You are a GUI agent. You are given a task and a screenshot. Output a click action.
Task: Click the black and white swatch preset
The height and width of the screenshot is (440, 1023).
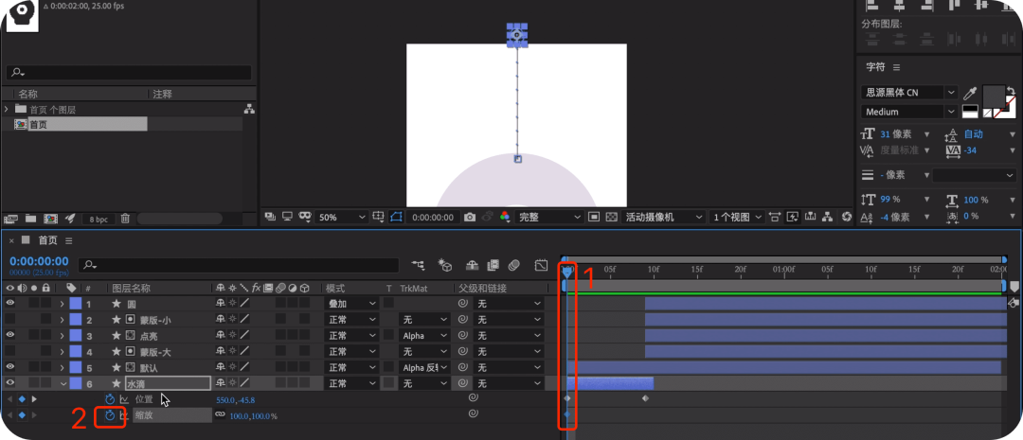point(970,112)
